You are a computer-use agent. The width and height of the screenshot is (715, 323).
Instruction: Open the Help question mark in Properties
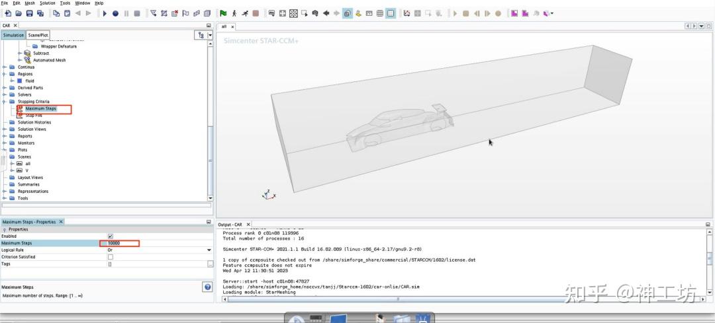pyautogui.click(x=207, y=287)
